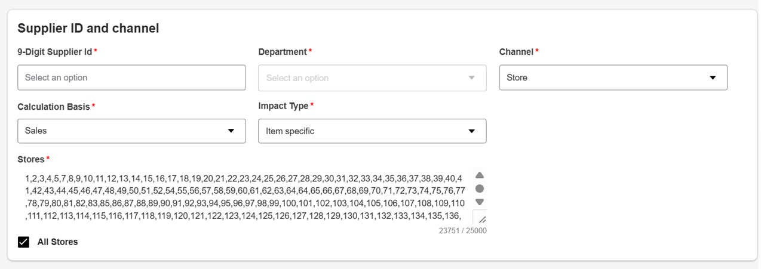
Task: Click the Department dropdown arrow icon
Action: point(472,78)
